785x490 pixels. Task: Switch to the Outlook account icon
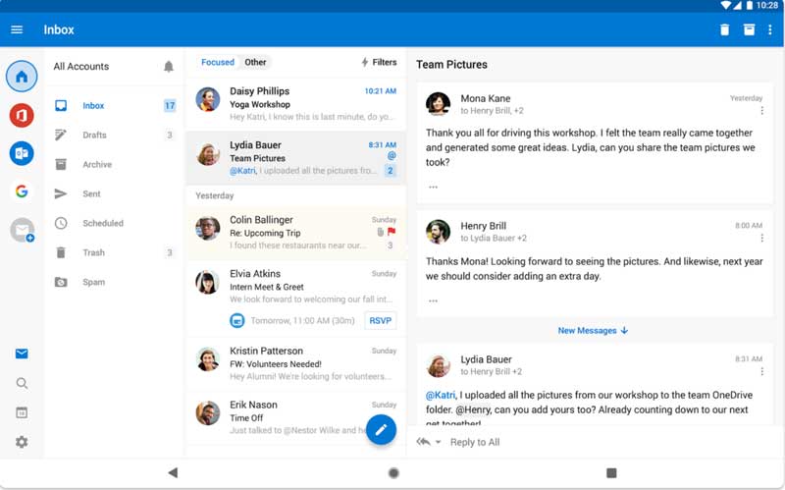point(22,153)
